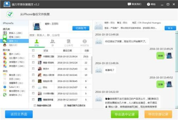Screen dimensions: 178x120
Task: Click the green 没事 message bubble
Action: point(160,84)
